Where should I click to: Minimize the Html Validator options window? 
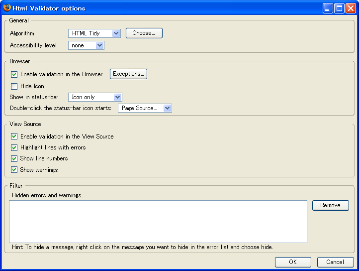328,8
